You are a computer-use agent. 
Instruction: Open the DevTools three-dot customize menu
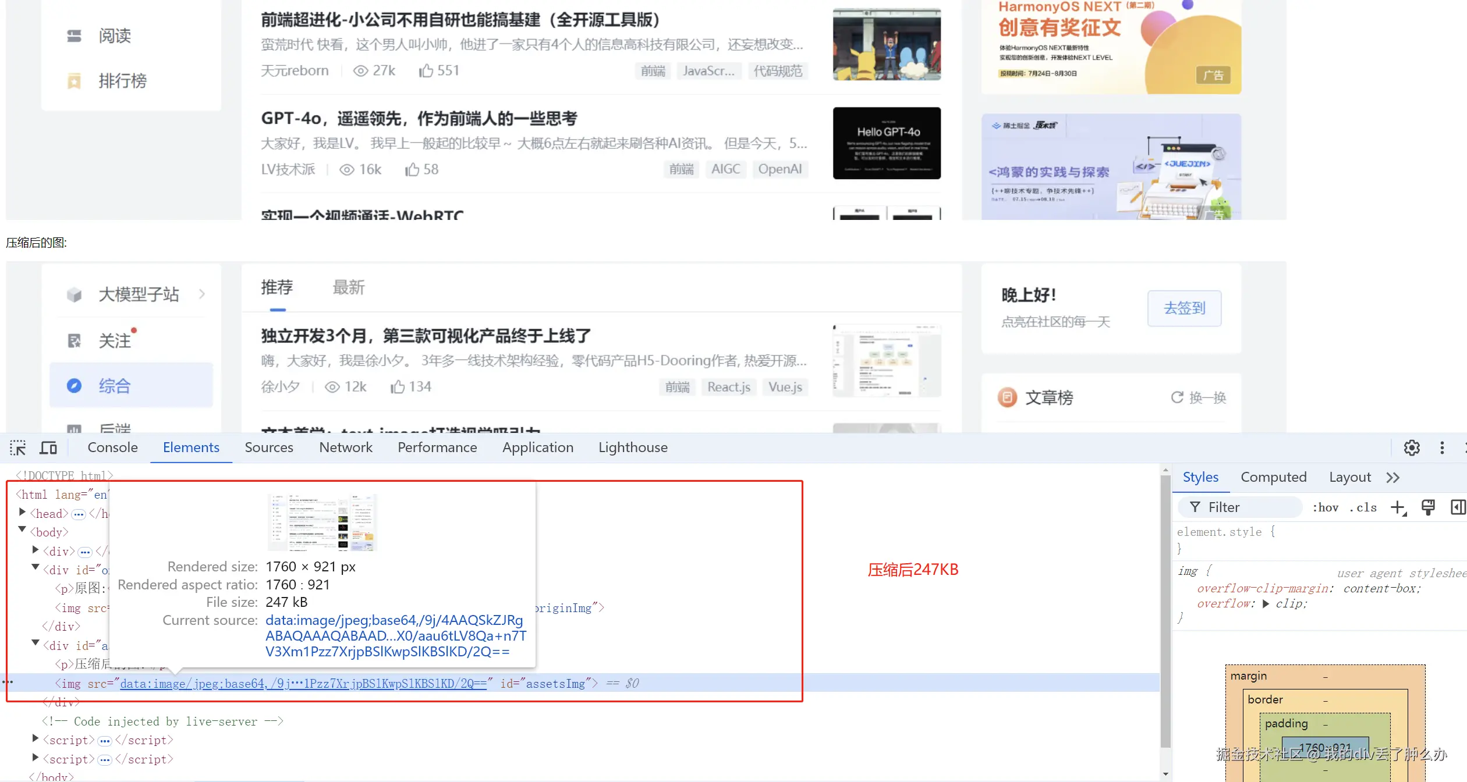(x=1442, y=447)
